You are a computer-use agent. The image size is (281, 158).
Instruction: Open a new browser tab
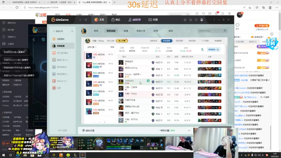click(115, 2)
